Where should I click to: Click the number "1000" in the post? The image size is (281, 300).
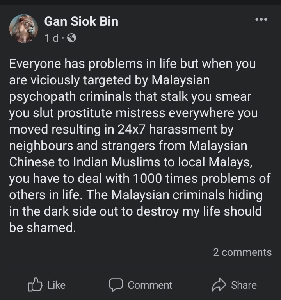[x=147, y=179]
